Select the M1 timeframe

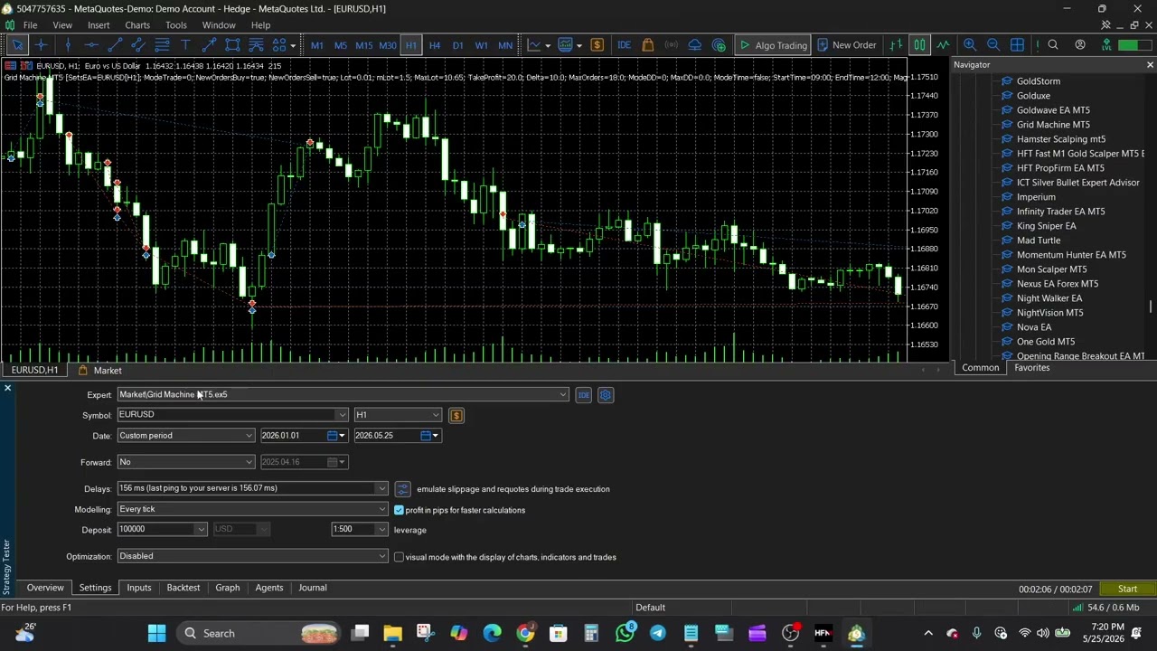[x=316, y=45]
